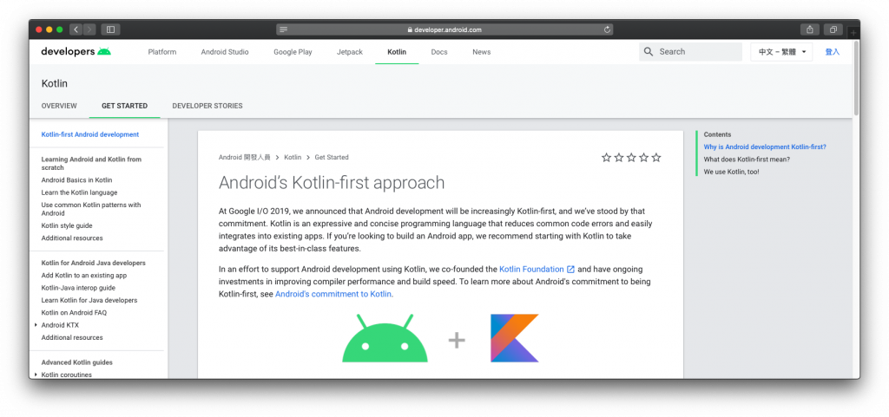Click the external link icon after Kotlin Foundation
The width and height of the screenshot is (889, 417).
tap(571, 270)
